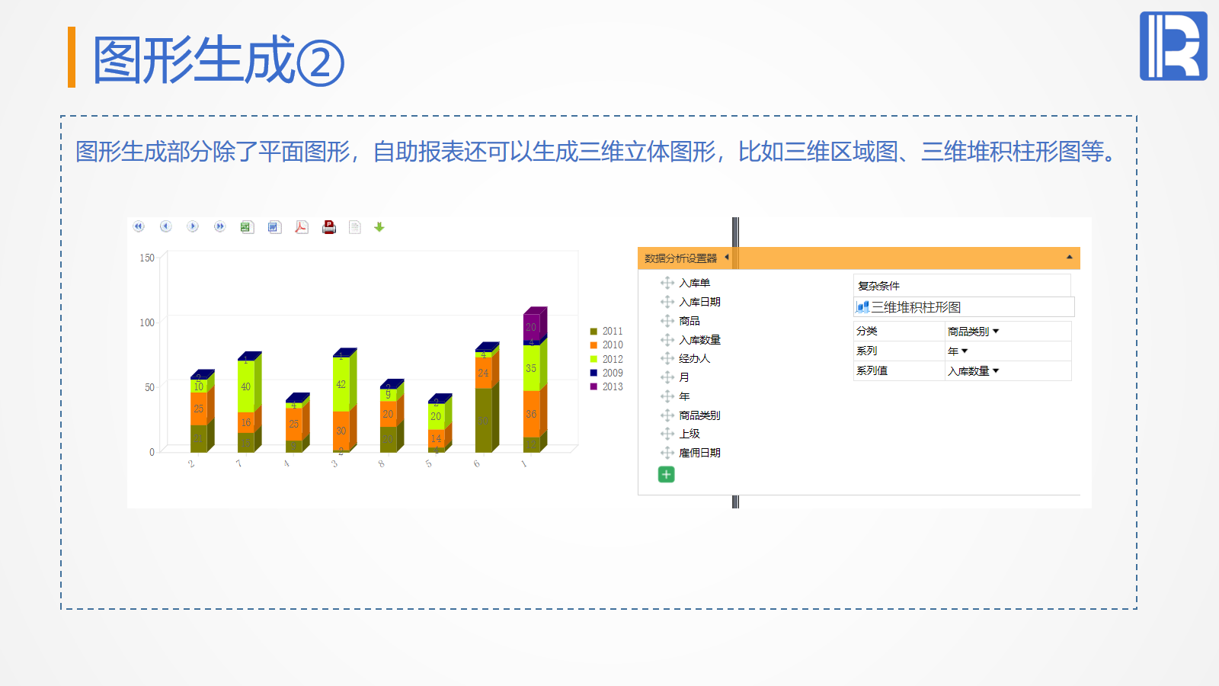Click the 分类 row label
Viewport: 1219px width, 686px height.
pos(867,332)
